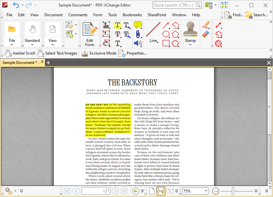Open the Bookmarks menu
The image size is (273, 197).
[x=132, y=15]
